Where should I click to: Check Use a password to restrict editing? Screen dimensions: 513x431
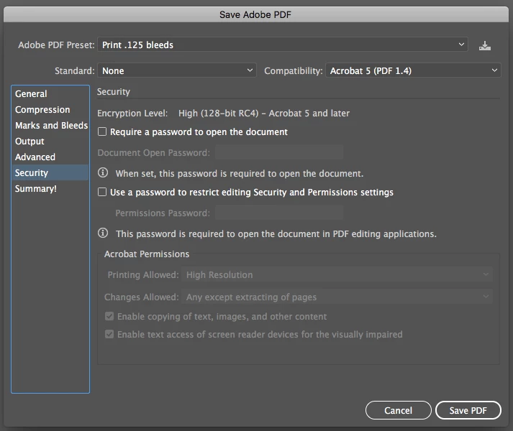point(102,192)
